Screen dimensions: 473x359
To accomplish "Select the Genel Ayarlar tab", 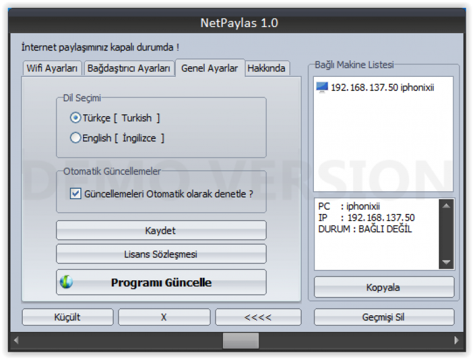I will [209, 68].
